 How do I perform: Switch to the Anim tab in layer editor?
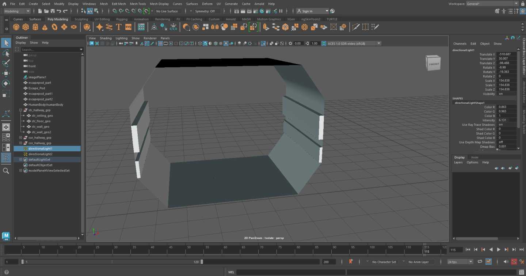pyautogui.click(x=475, y=158)
